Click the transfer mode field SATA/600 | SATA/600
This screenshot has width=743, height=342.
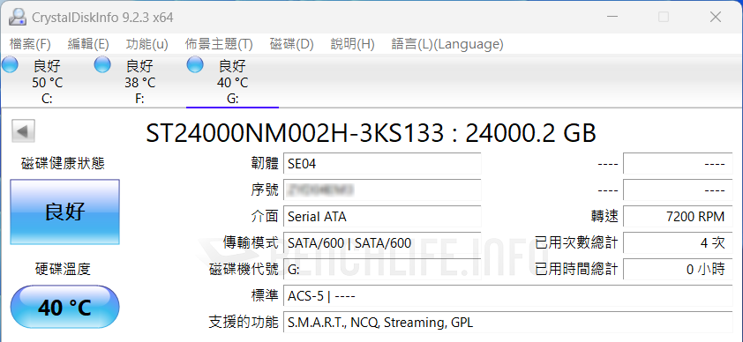[x=382, y=243]
